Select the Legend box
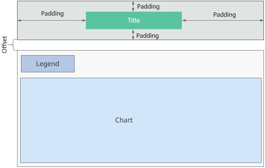 (48, 64)
